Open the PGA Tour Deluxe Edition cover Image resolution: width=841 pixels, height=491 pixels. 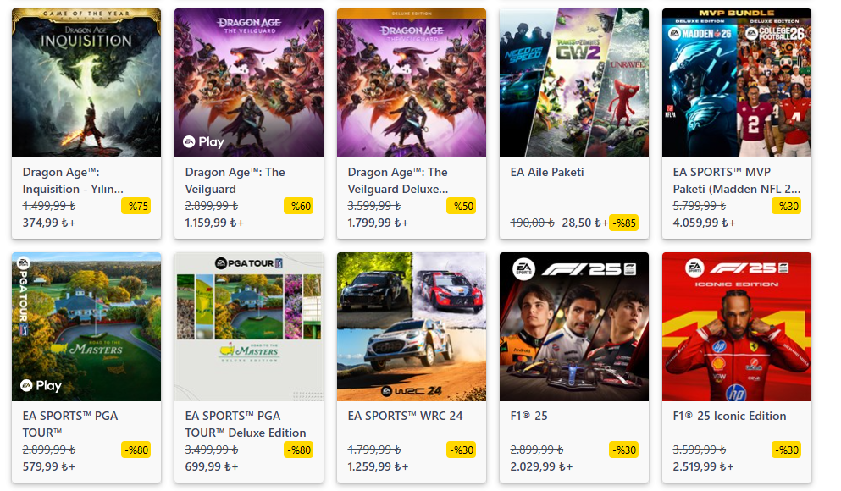[x=249, y=326]
